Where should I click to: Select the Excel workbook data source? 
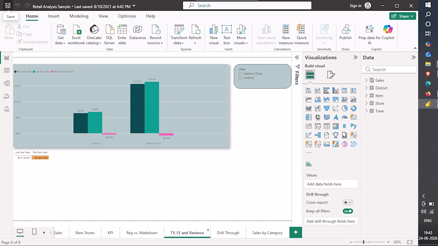click(x=76, y=35)
